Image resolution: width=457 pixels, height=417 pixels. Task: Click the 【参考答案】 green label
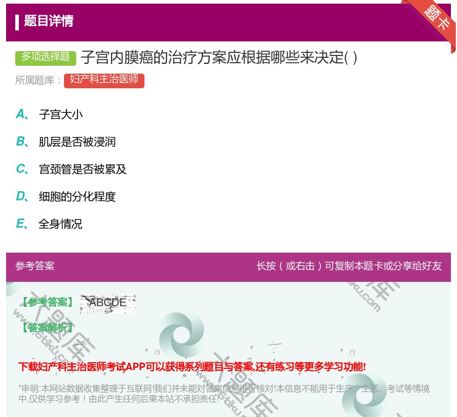[48, 303]
